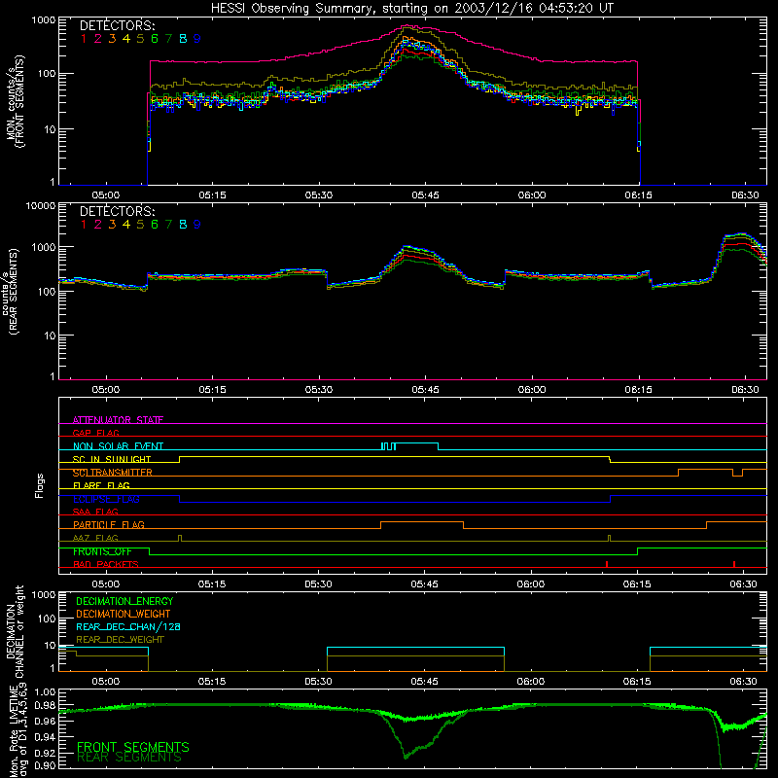The width and height of the screenshot is (778, 778).
Task: Pick the red detector 1 legend number in the rear segments panel
Action: click(x=84, y=225)
